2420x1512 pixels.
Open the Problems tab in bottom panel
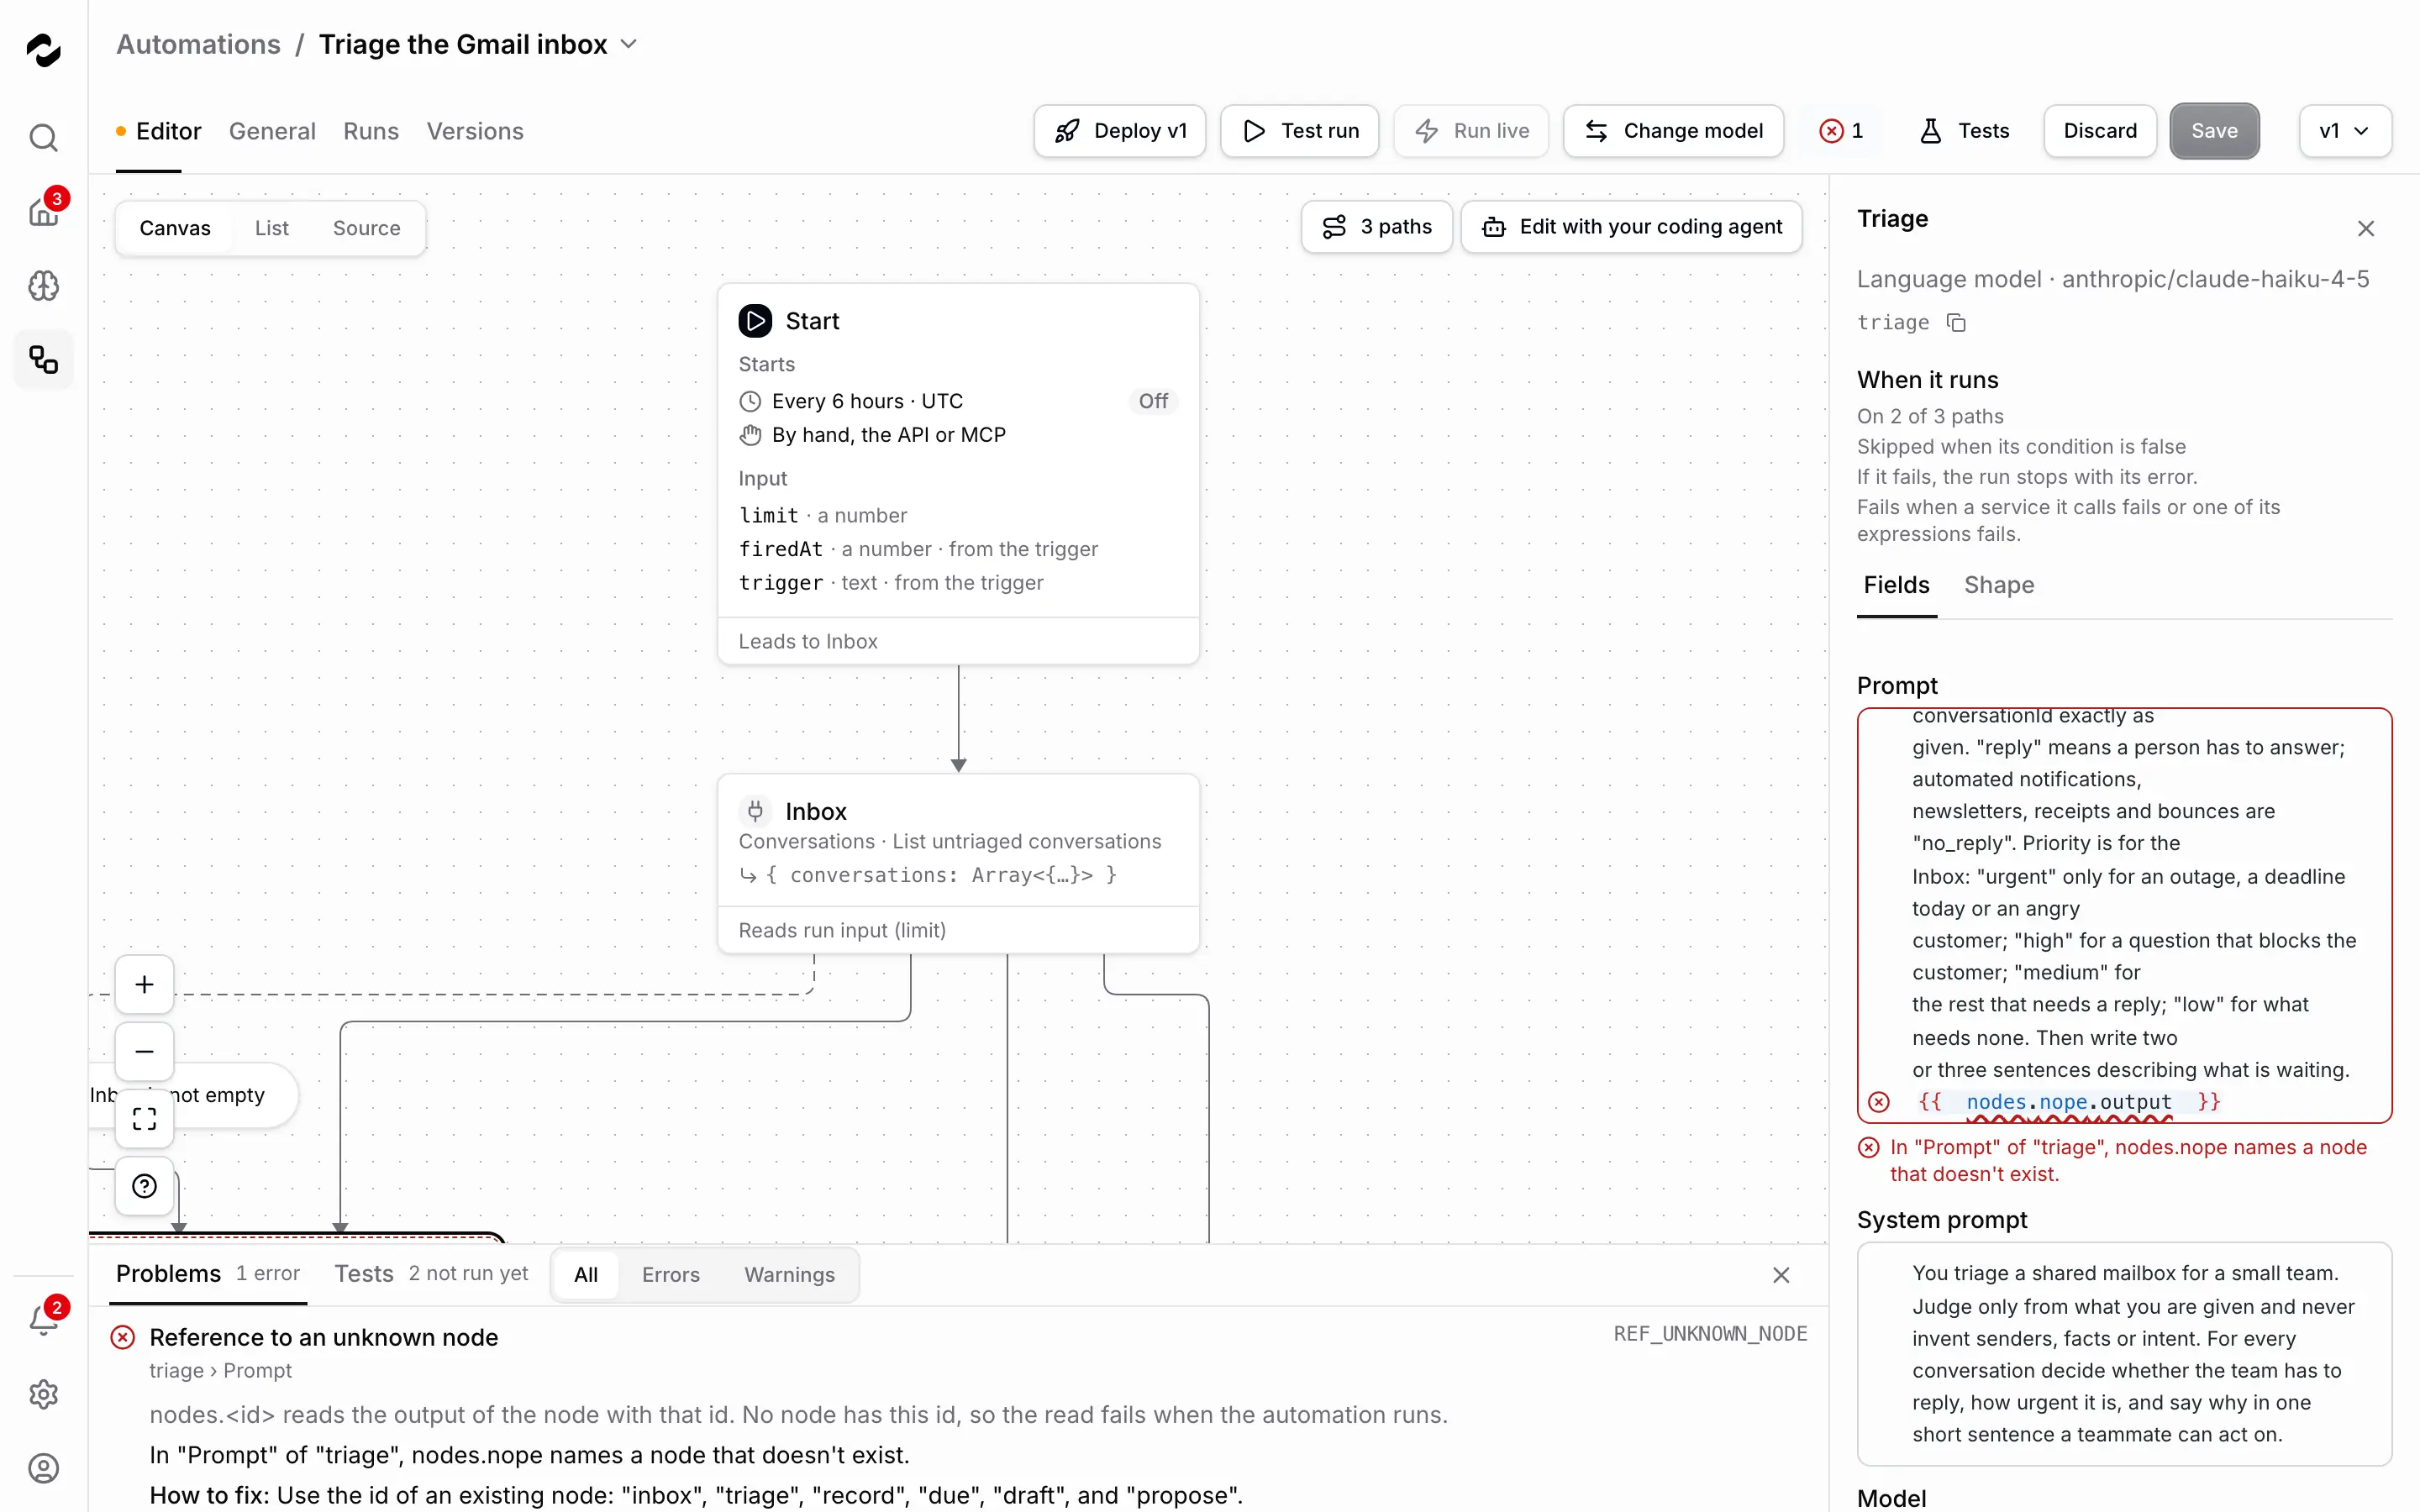207,1274
